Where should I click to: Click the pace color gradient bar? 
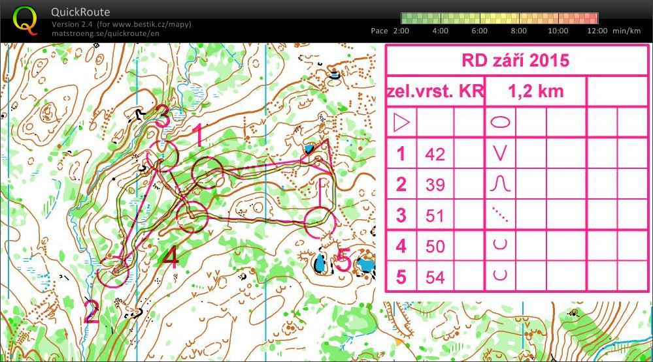click(499, 18)
